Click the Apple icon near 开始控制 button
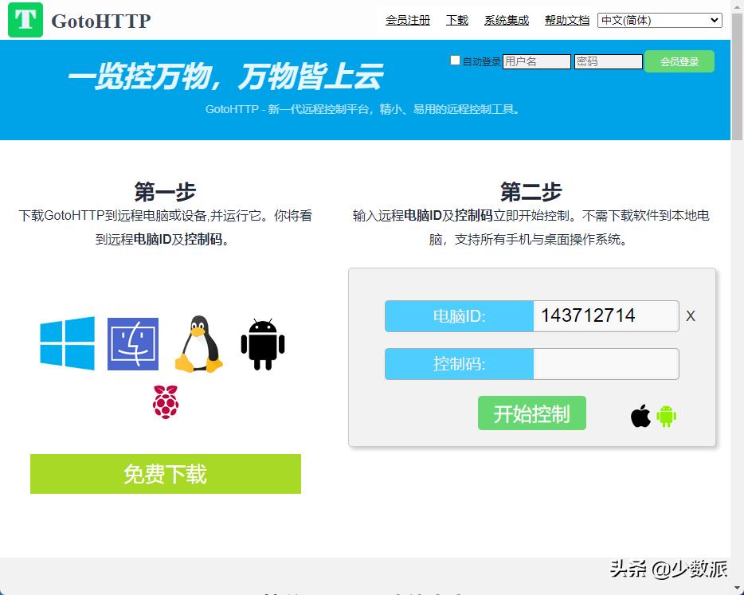Screen dimensions: 744x595 coord(639,414)
